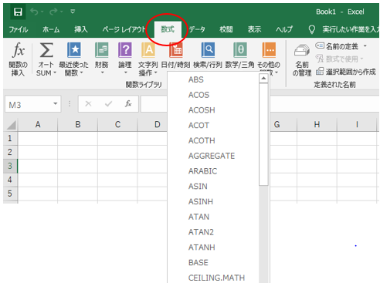Screen dimensions: 380x283
Task: Select column B header
Action: [78, 125]
